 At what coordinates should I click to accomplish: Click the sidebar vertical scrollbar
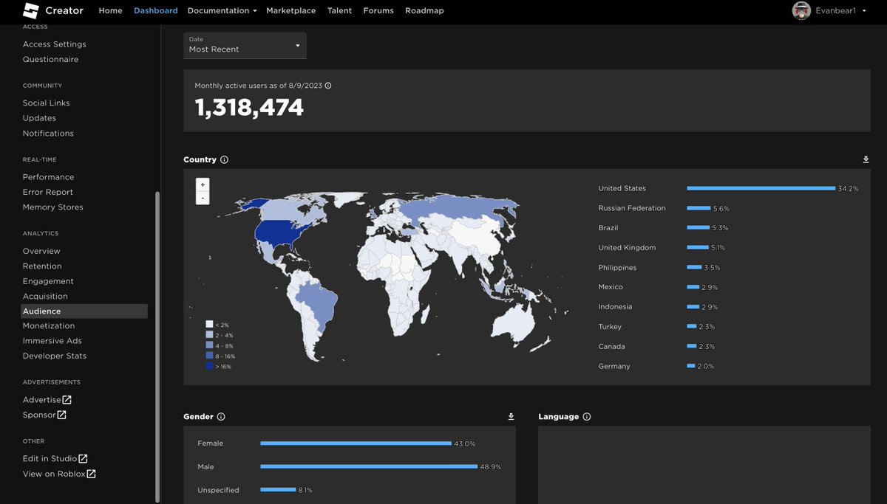tap(157, 347)
